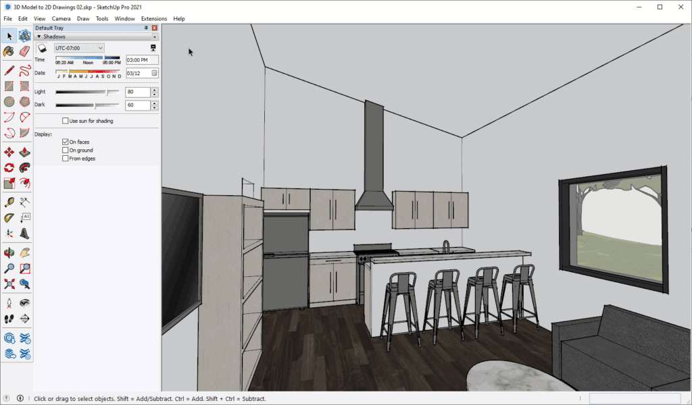This screenshot has width=692, height=405.
Task: Pick the Rectangle tool
Action: pyautogui.click(x=8, y=86)
